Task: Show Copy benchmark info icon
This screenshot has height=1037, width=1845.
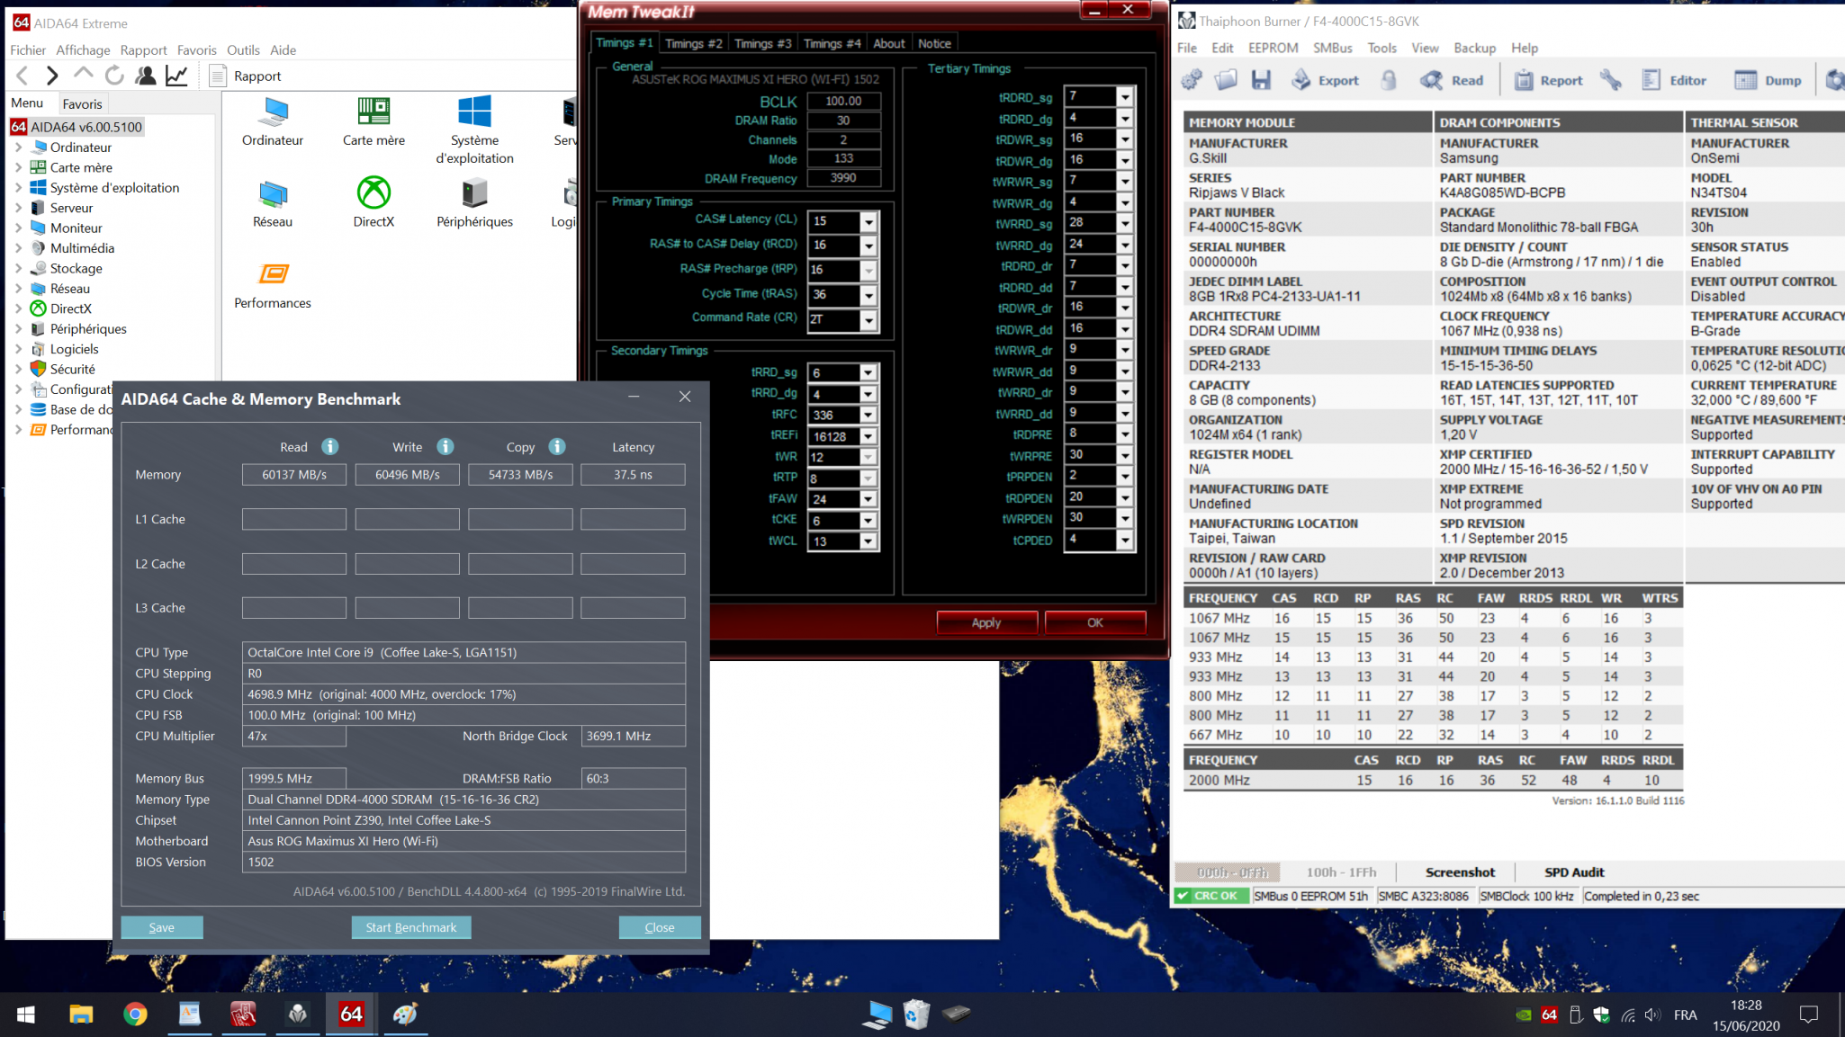Action: pyautogui.click(x=557, y=446)
